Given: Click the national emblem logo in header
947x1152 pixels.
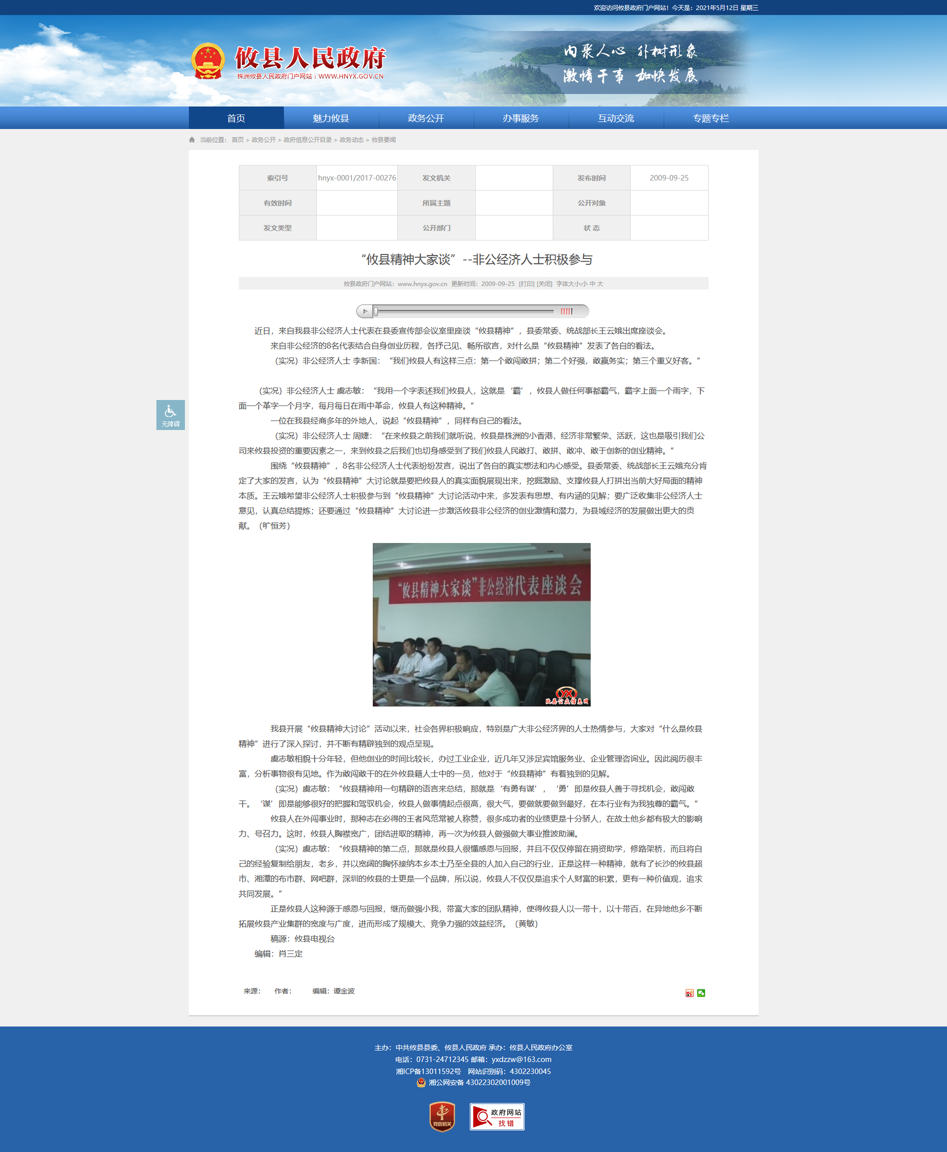Looking at the screenshot, I should coord(208,61).
